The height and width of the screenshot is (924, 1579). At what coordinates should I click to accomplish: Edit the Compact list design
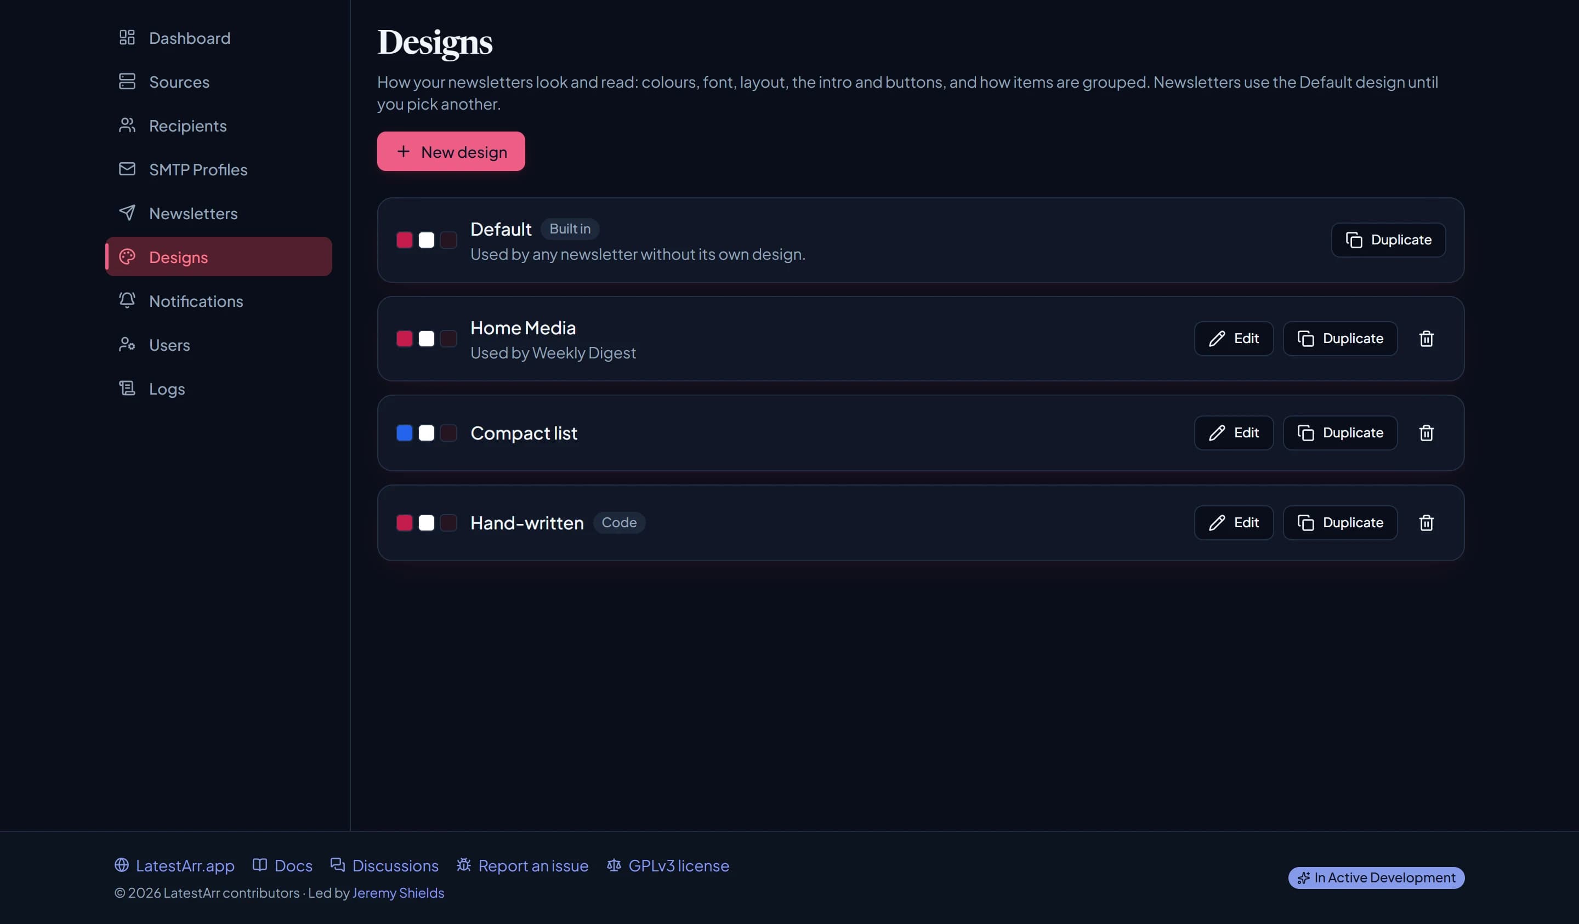tap(1234, 433)
